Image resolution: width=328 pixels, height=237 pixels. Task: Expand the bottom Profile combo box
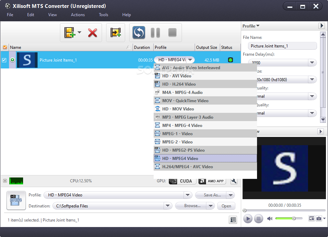(188, 195)
